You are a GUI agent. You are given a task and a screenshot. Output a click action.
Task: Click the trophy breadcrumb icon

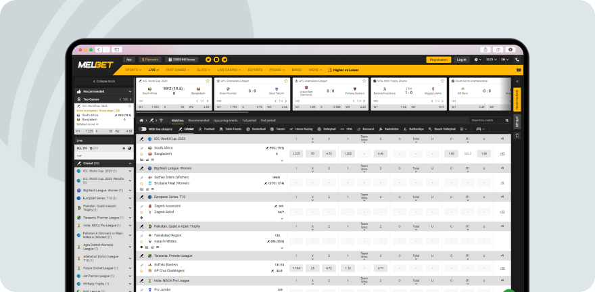[x=161, y=120]
